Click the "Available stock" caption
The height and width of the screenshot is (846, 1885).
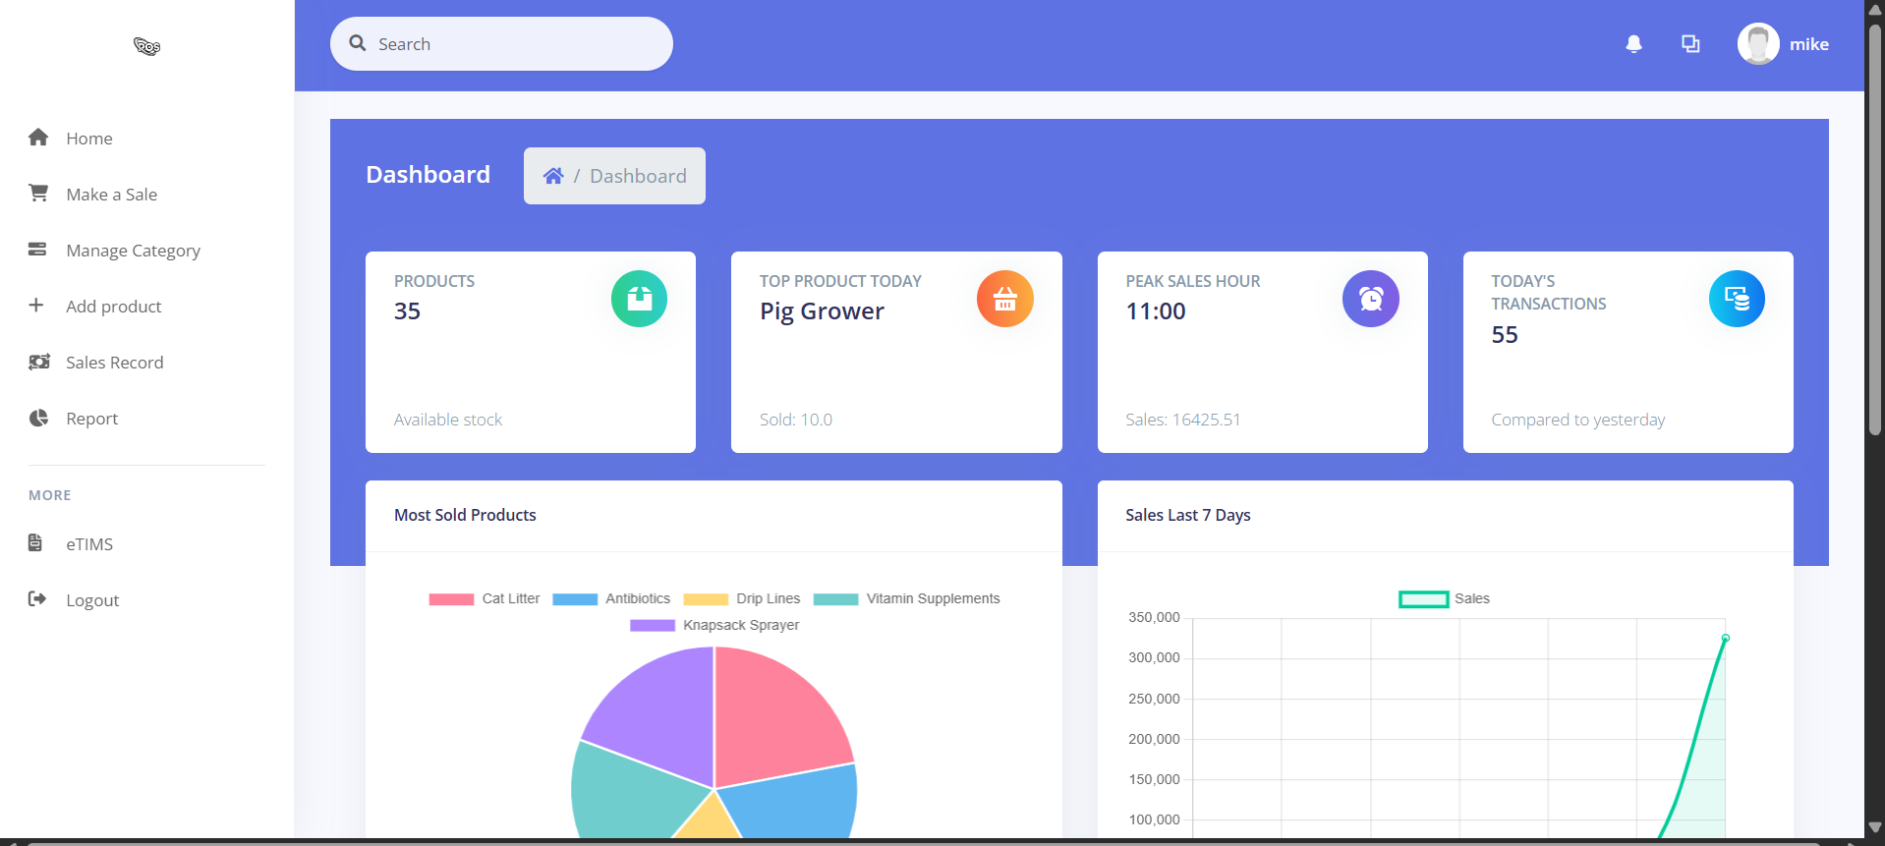click(448, 420)
